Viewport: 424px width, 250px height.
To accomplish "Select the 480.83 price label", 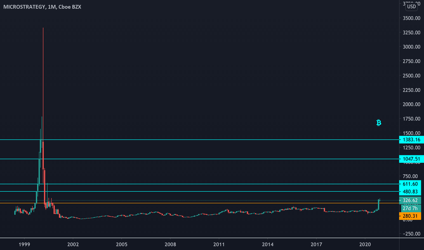I will tap(410, 192).
